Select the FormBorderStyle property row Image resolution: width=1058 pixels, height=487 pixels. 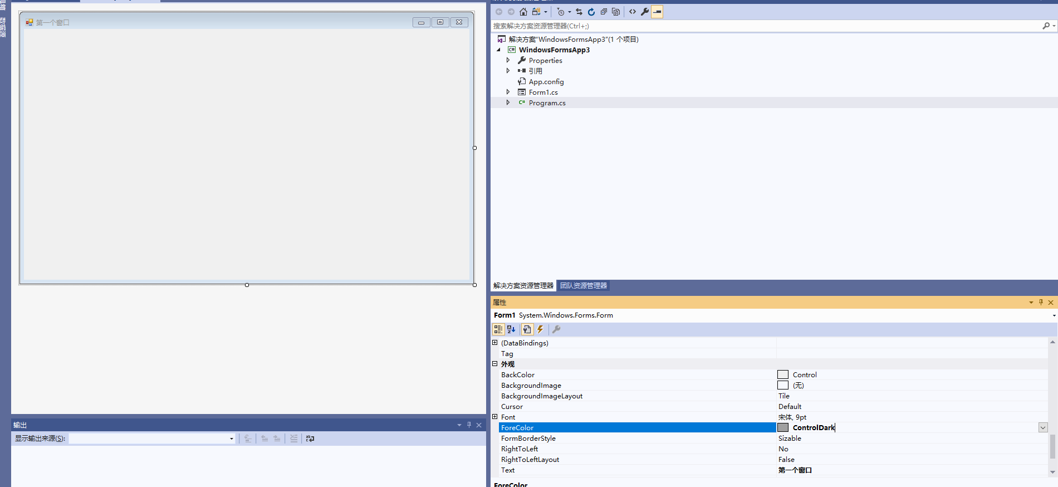tap(773, 439)
